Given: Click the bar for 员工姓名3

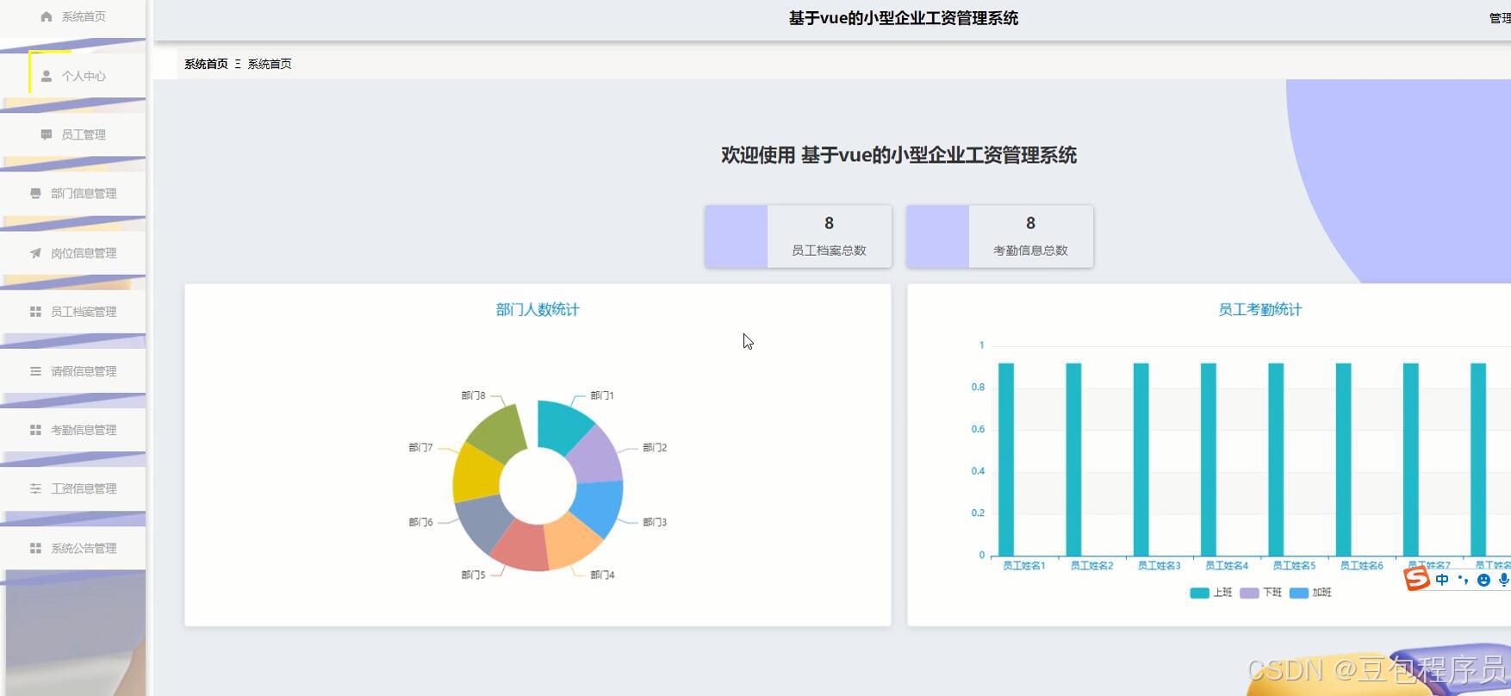Looking at the screenshot, I should [x=1141, y=459].
